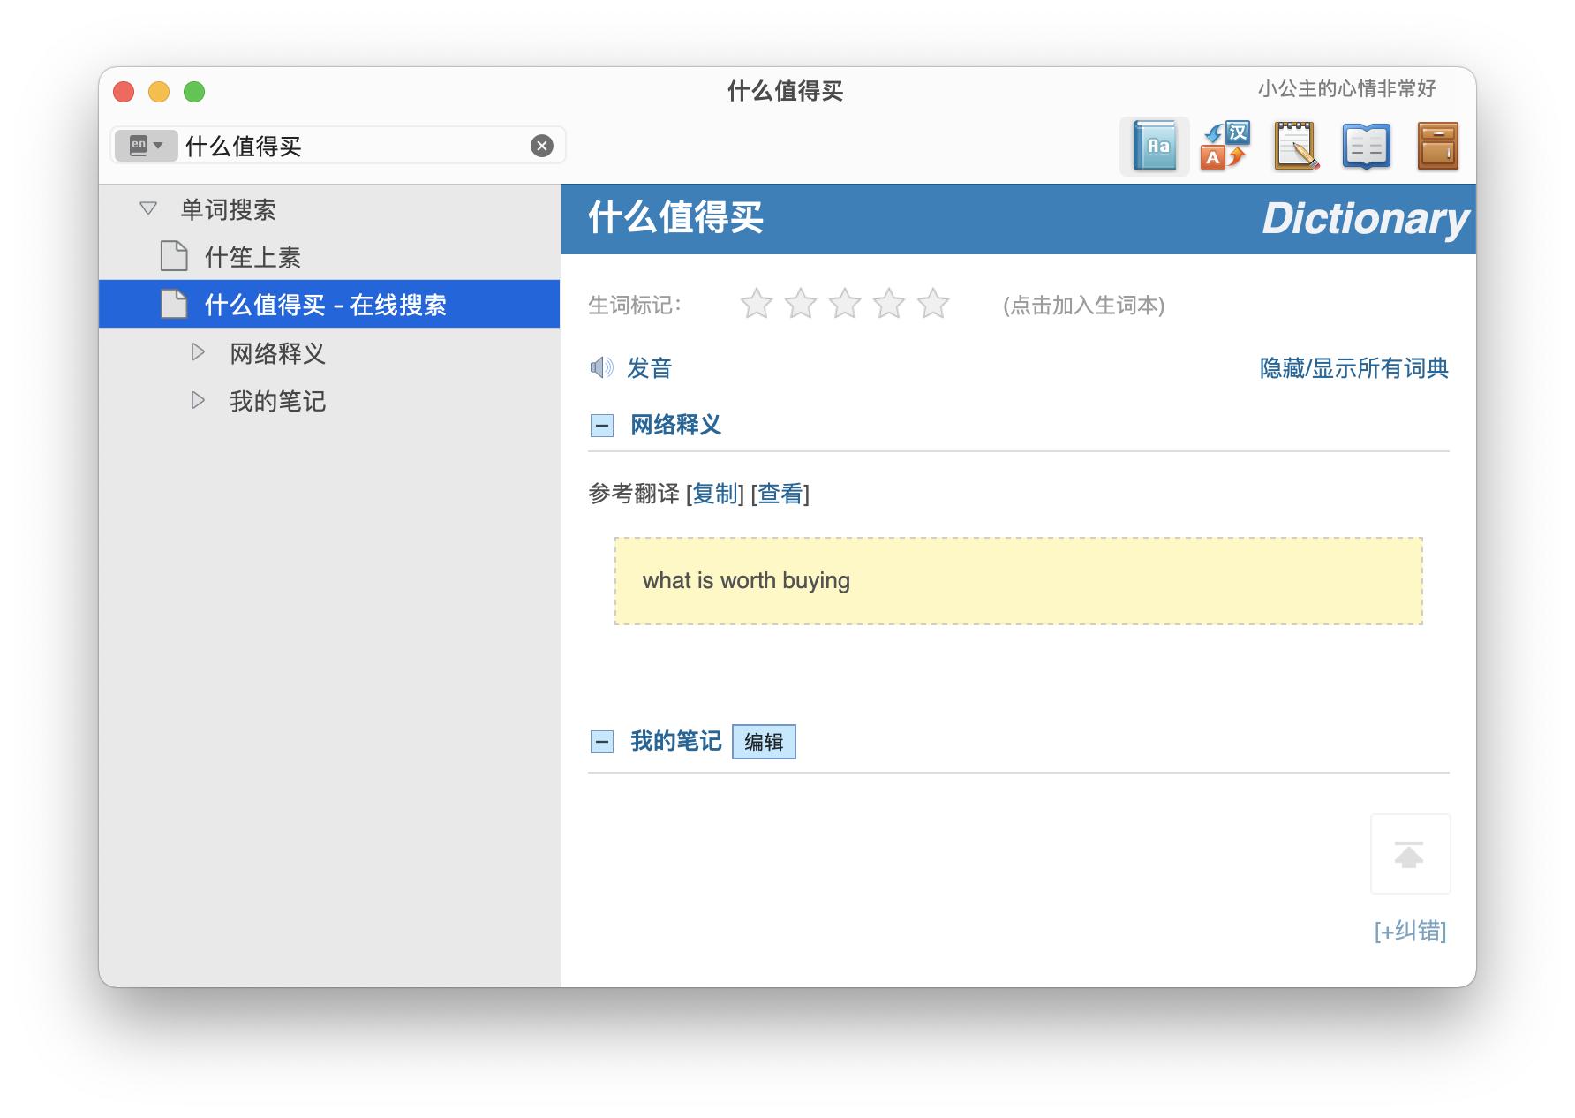
Task: Open the 纠错 error-report link
Action: point(1411,931)
